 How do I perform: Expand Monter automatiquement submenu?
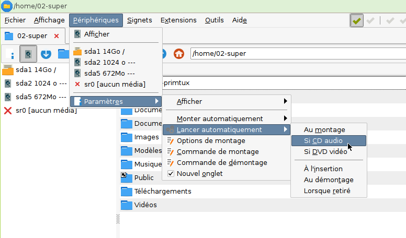(x=285, y=118)
